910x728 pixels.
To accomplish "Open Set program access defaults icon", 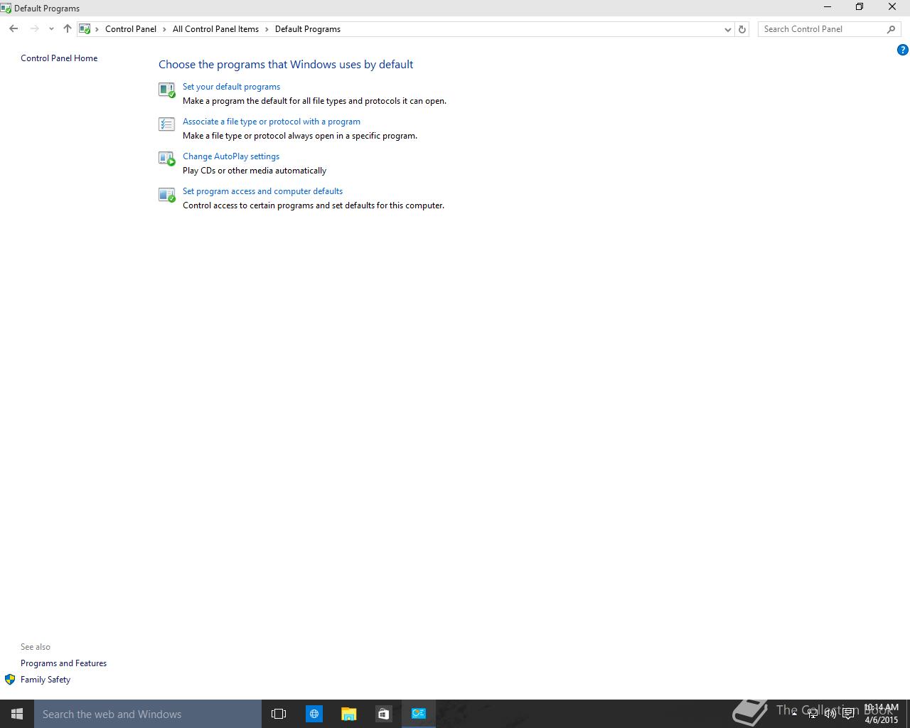I will (x=166, y=194).
